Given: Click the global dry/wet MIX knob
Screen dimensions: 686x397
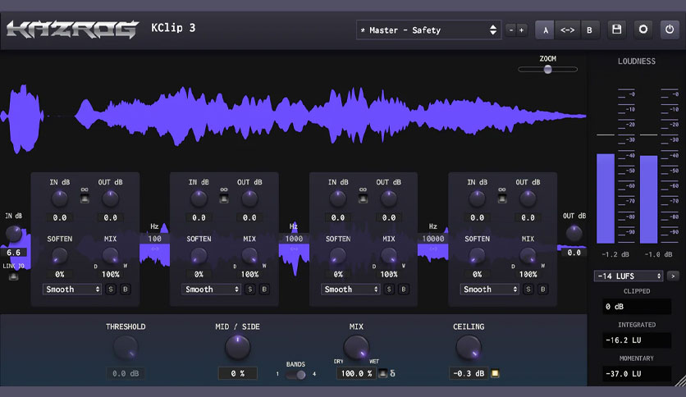Looking at the screenshot, I should click(x=356, y=348).
